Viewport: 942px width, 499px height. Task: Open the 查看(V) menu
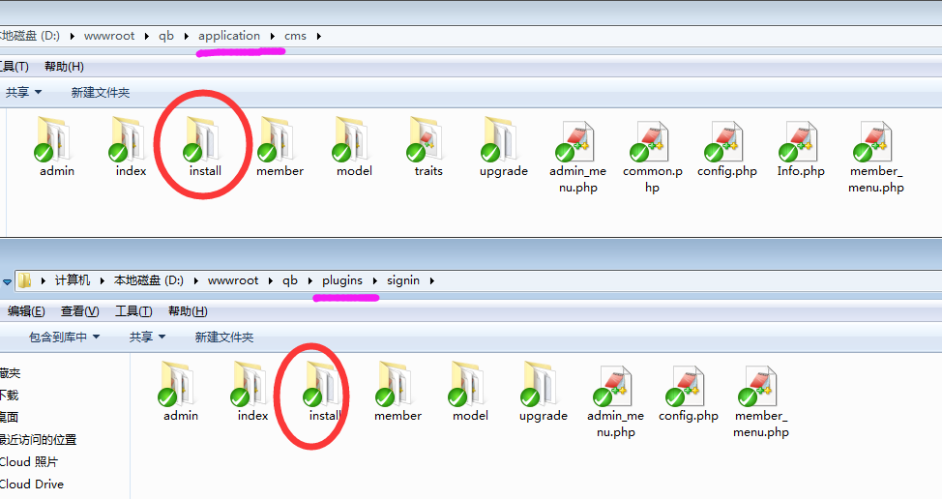click(x=80, y=311)
